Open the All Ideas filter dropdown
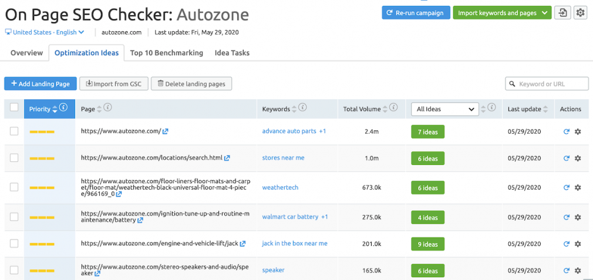The width and height of the screenshot is (593, 280). pos(445,109)
